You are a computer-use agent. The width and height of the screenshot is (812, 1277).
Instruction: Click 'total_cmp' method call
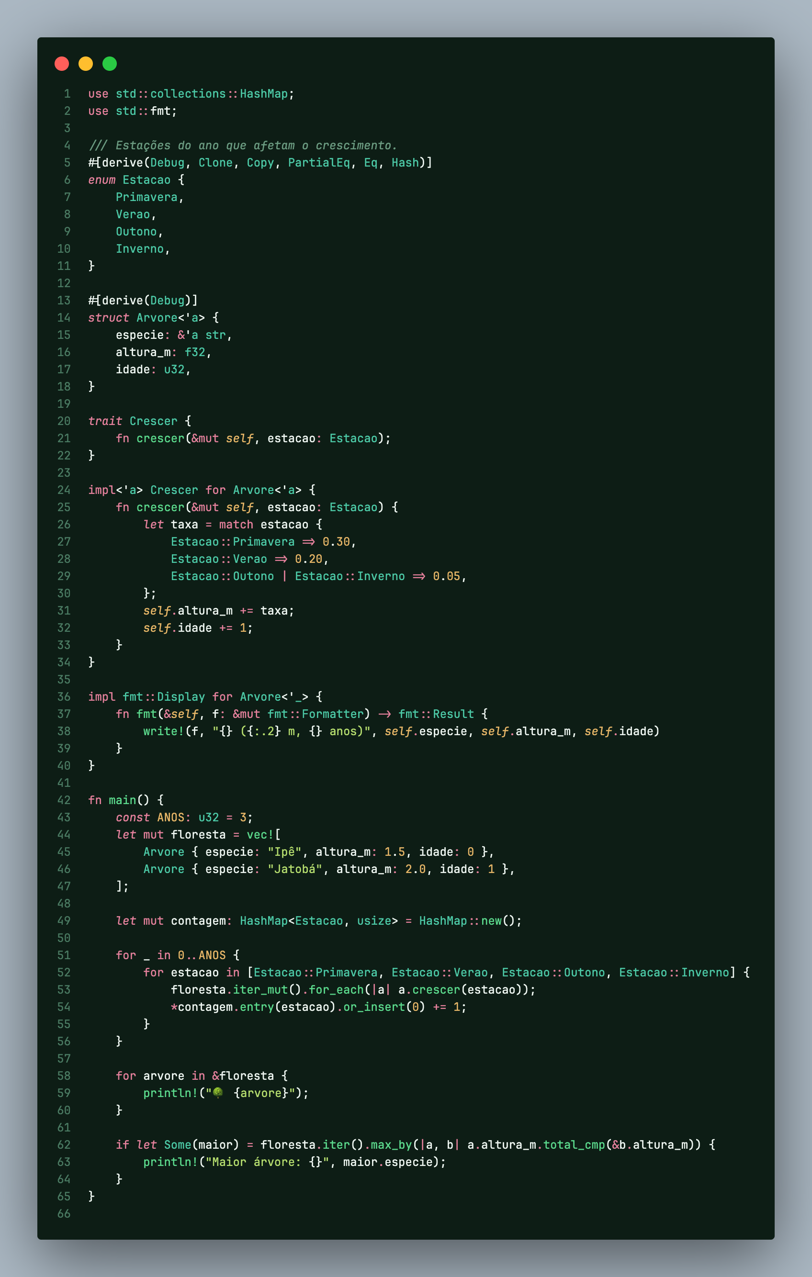(574, 1145)
